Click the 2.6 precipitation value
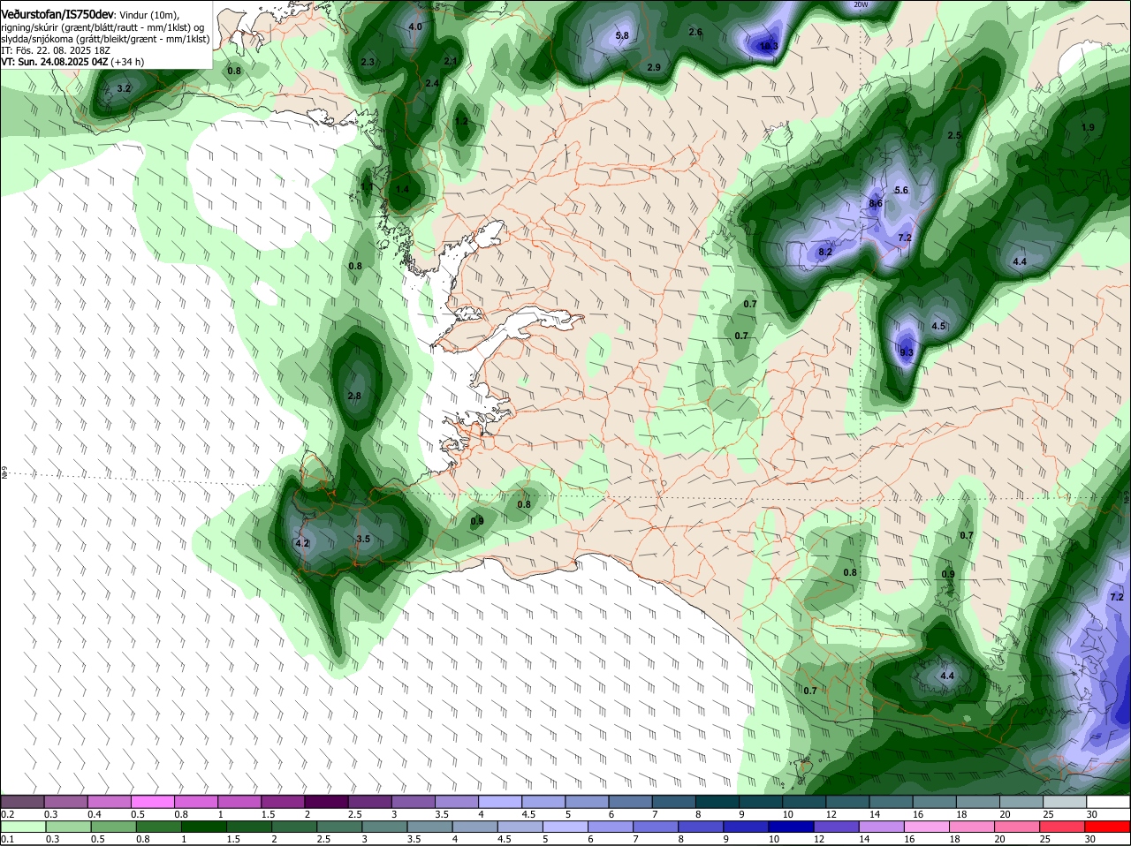Screen dimensions: 1131x846 (x=695, y=32)
